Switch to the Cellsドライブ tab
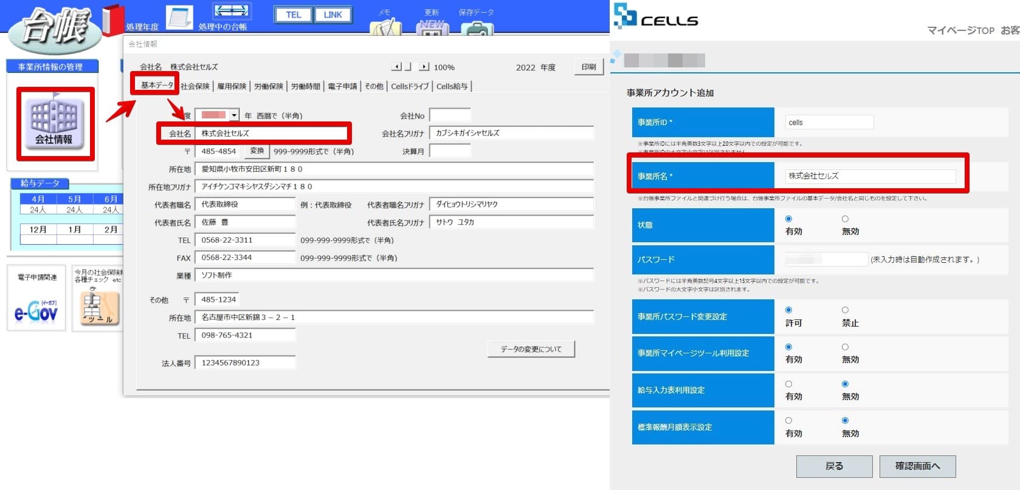The width and height of the screenshot is (1020, 490). click(x=410, y=86)
